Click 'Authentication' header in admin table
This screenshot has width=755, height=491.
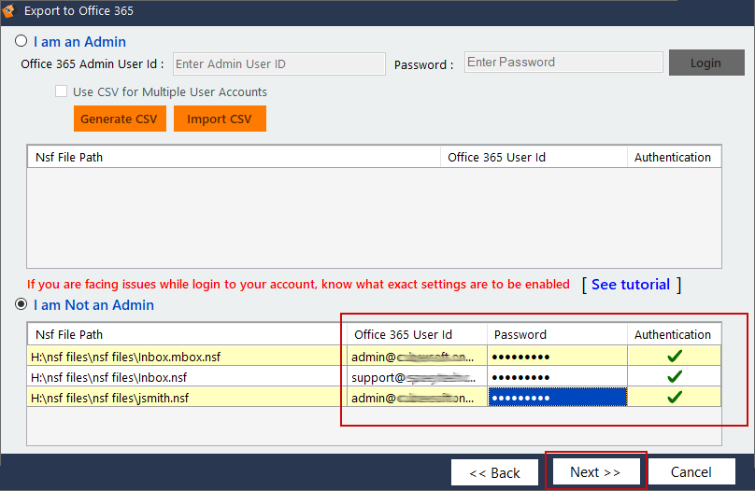tap(673, 157)
